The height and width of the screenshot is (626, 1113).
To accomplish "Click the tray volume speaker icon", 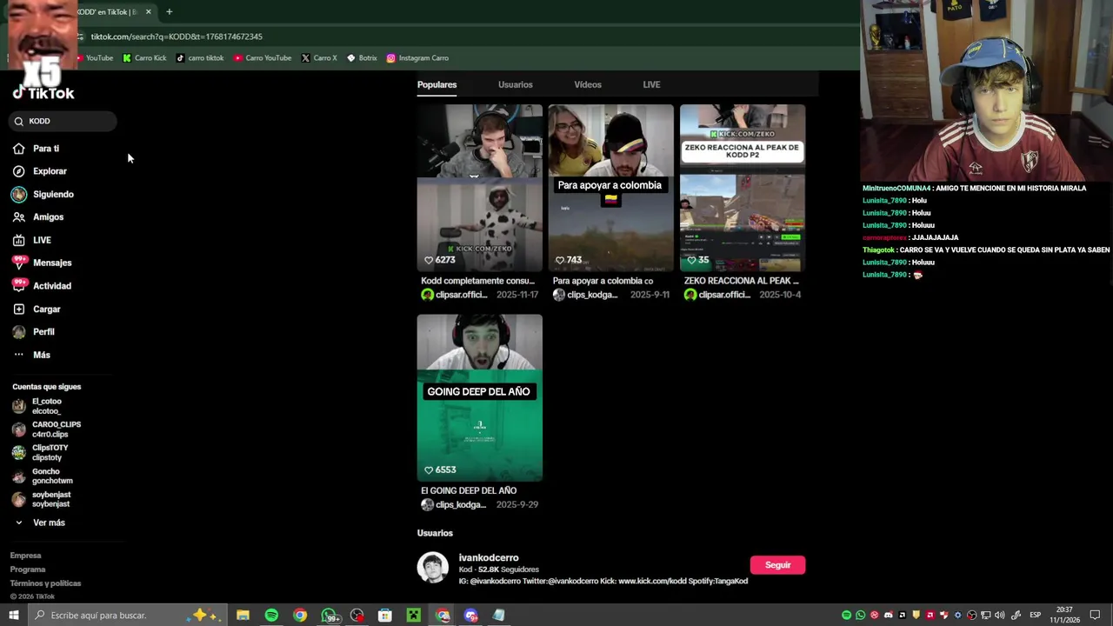I will click(x=999, y=616).
